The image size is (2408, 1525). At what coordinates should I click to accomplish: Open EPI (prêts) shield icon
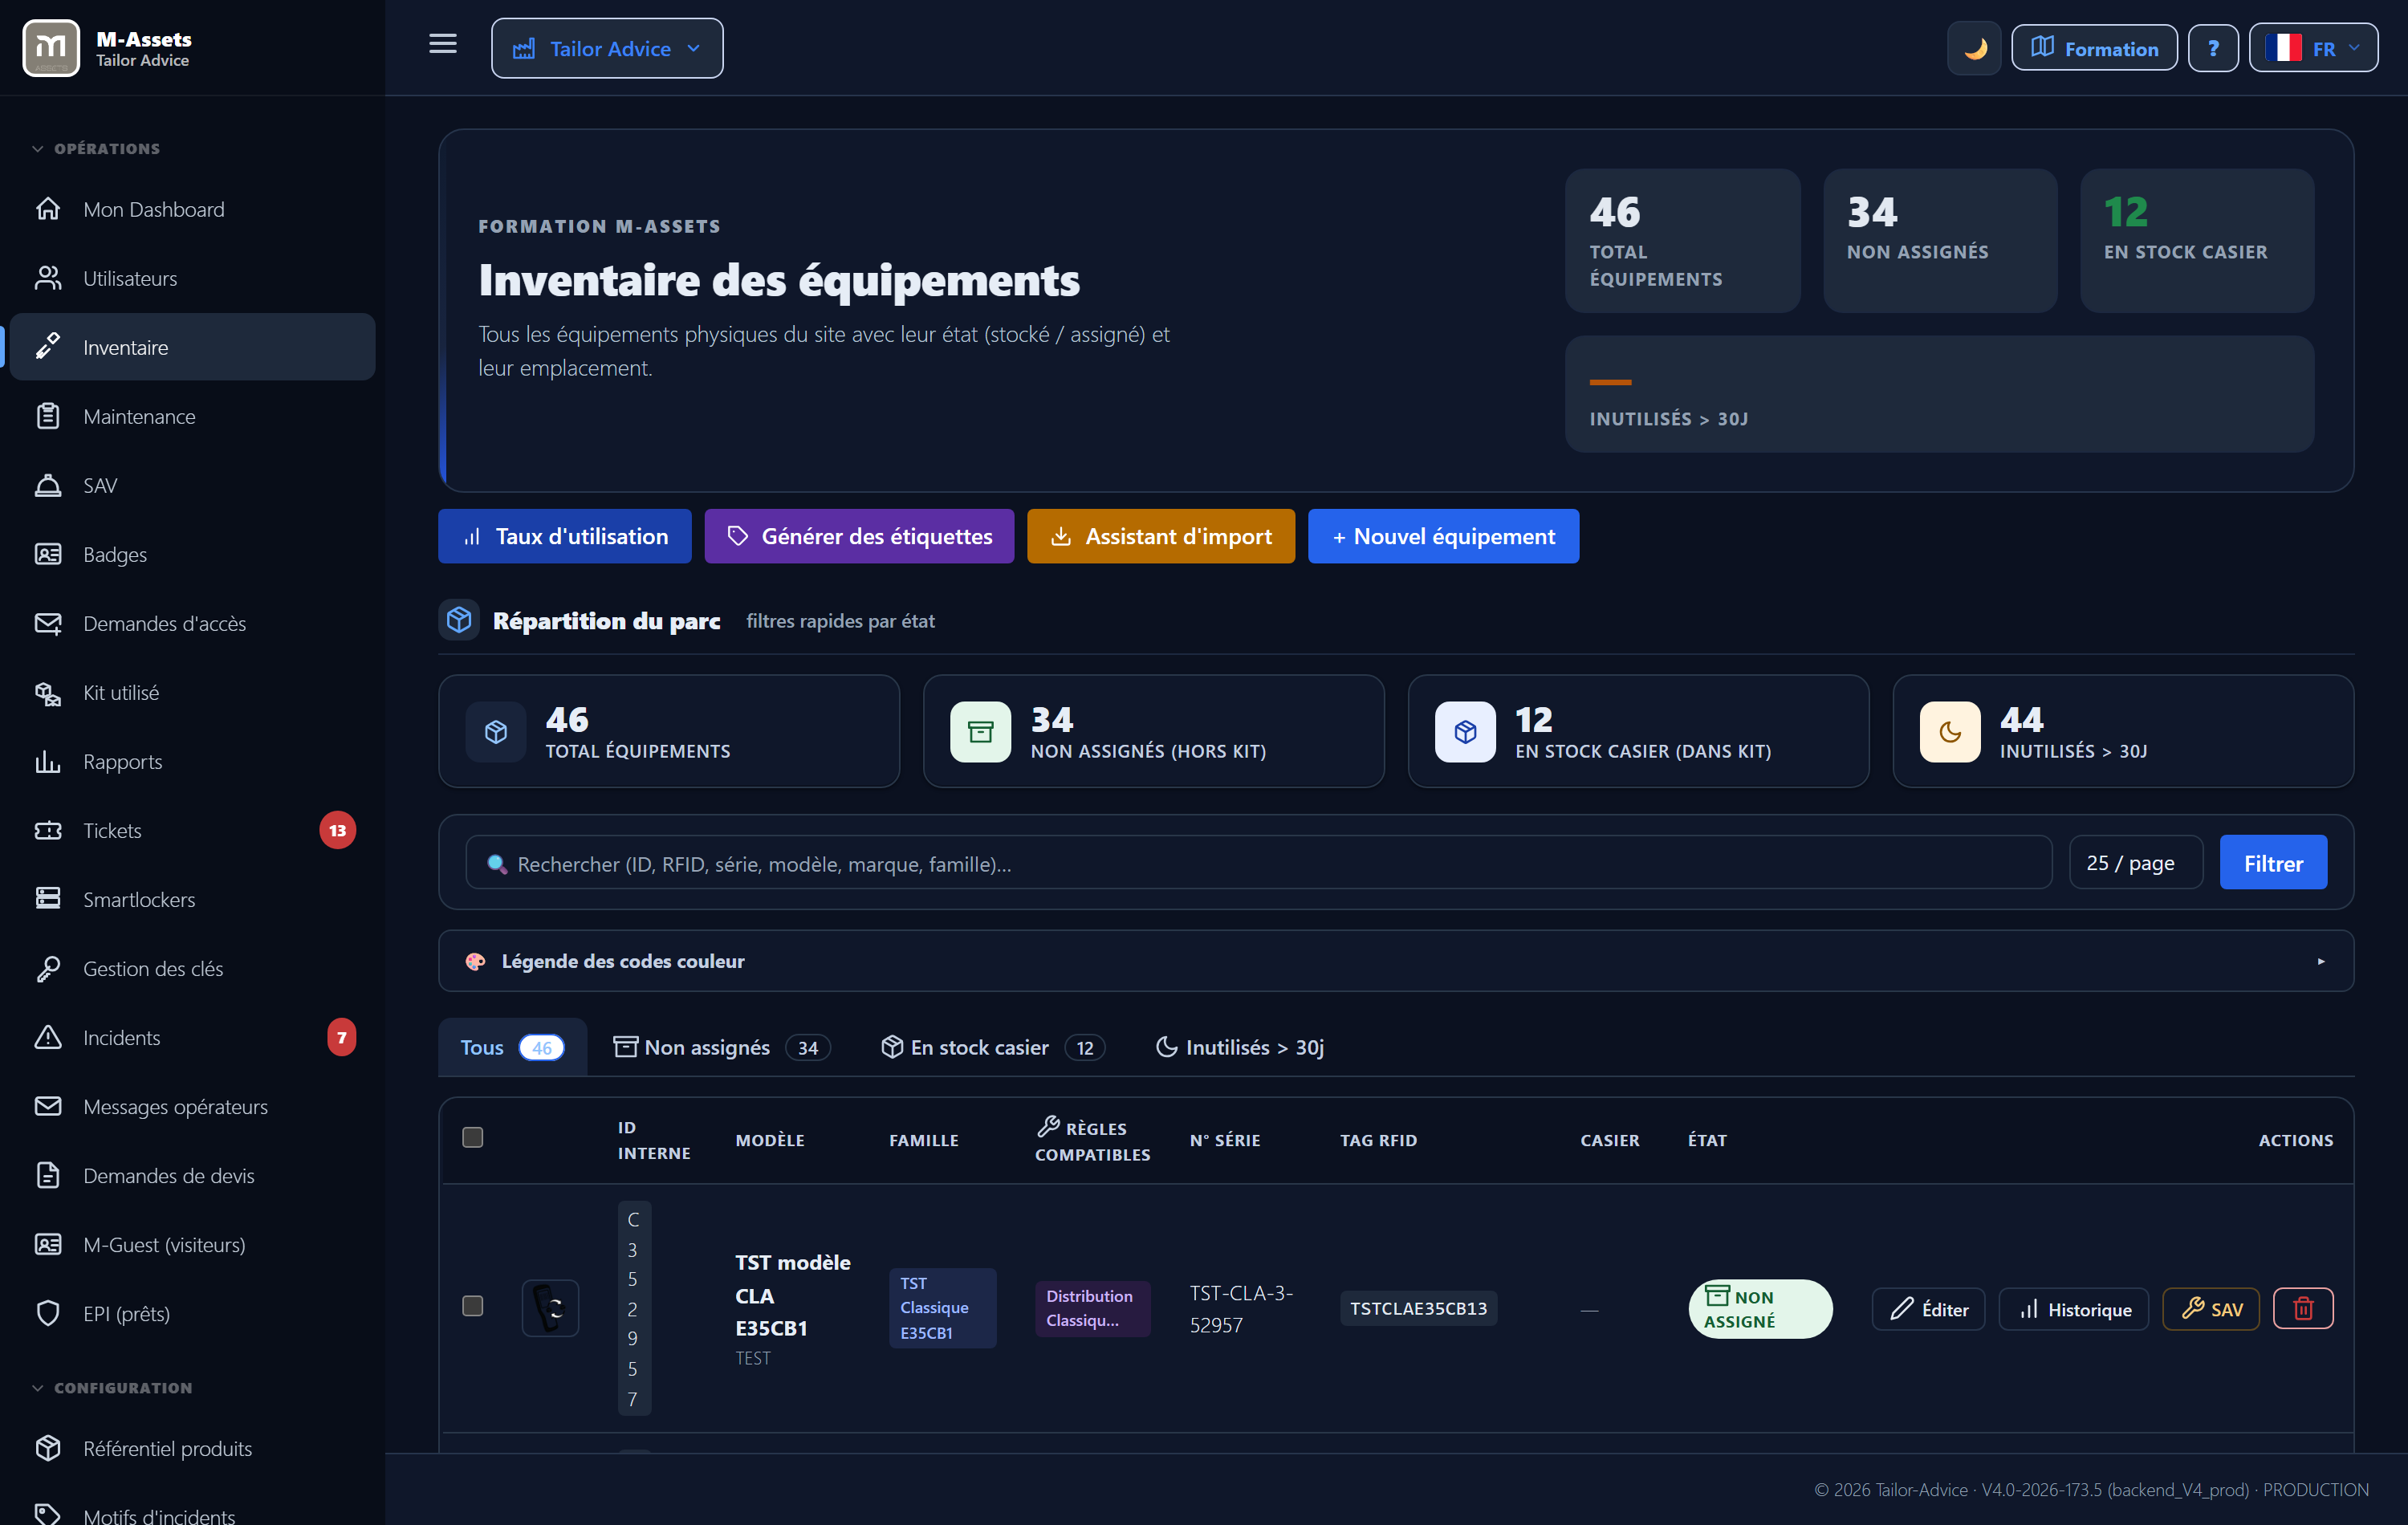(x=48, y=1313)
